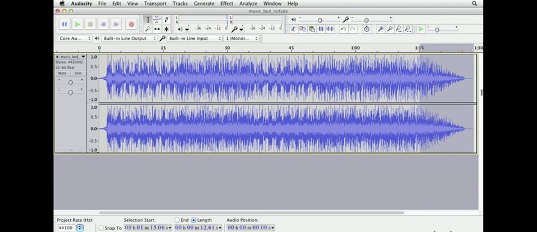Collapse the track using the bottom arrow button
Image resolution: width=537 pixels, height=232 pixels.
(x=71, y=150)
